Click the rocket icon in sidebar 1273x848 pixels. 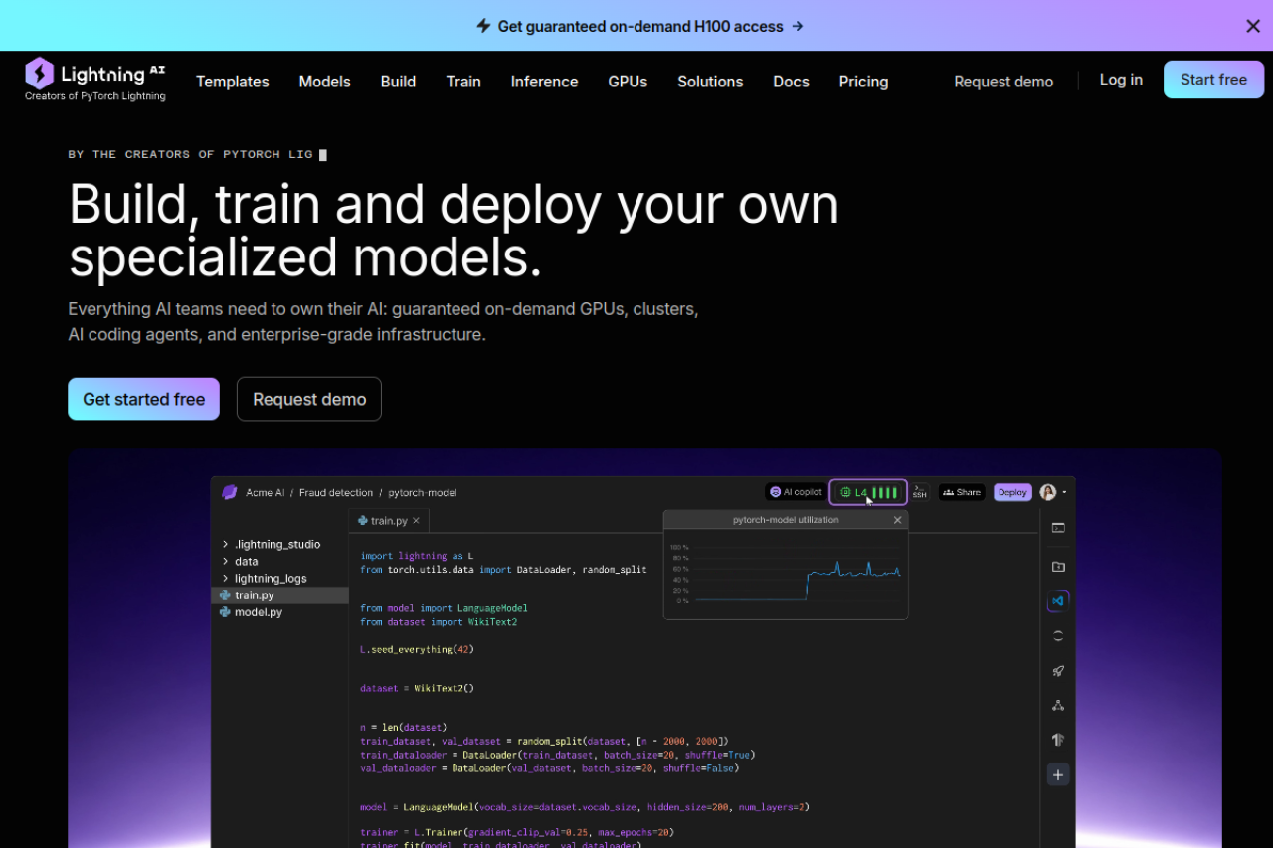tap(1058, 671)
